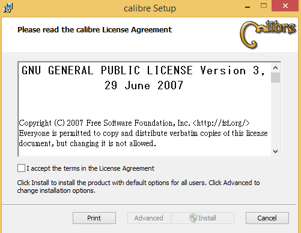Click the calibre logo in the header

268,35
